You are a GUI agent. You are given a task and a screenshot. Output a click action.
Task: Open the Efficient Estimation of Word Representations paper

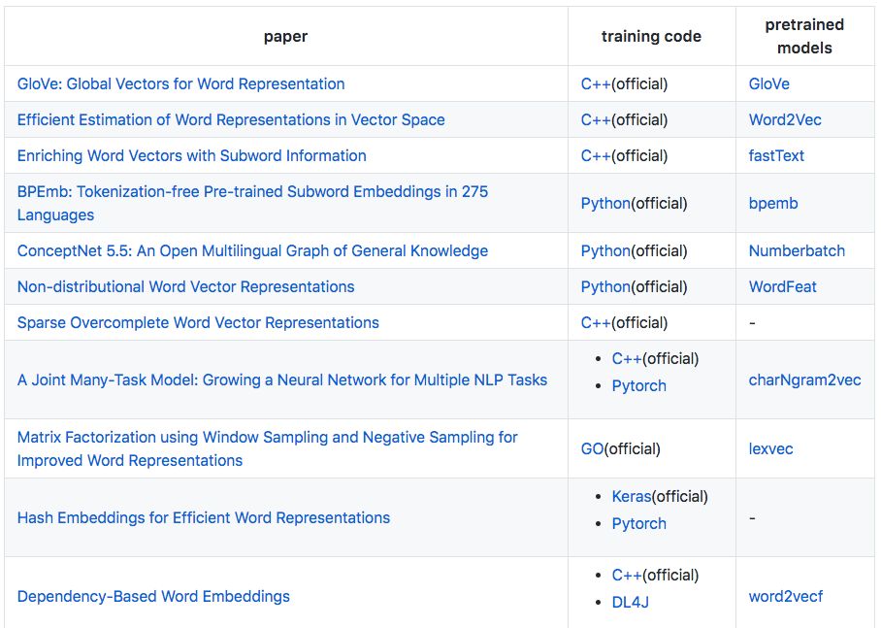[x=231, y=119]
